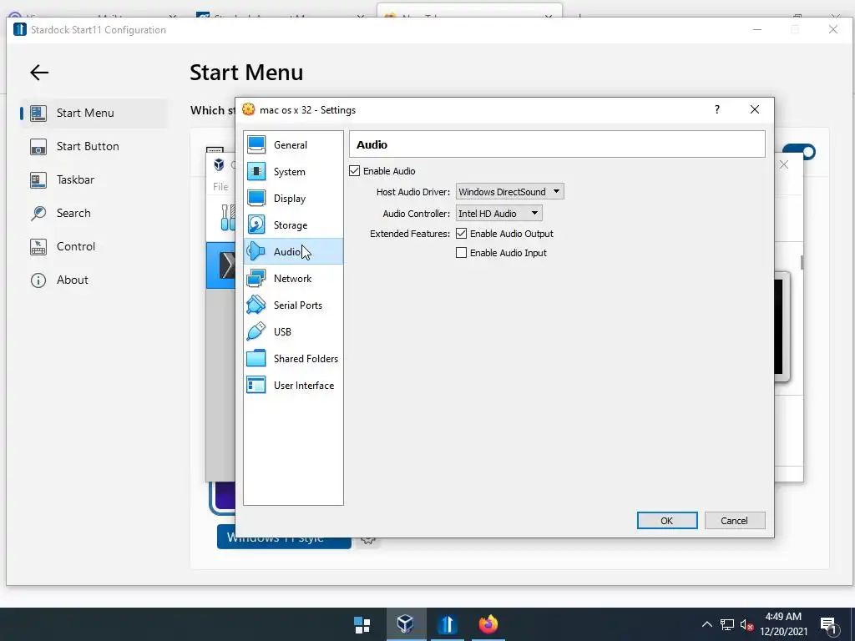
Task: Toggle the blue switch in Start11 window
Action: click(800, 152)
